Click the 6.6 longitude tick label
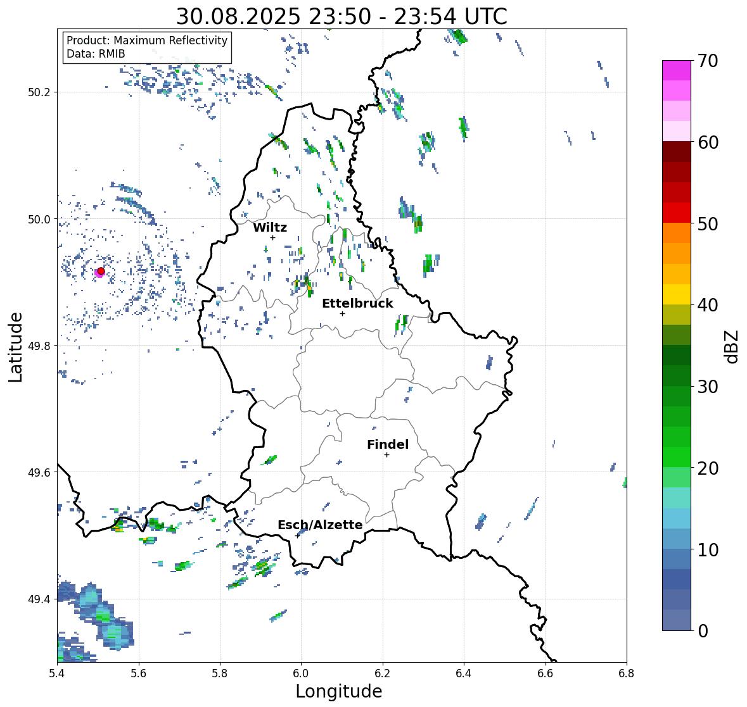 click(546, 673)
